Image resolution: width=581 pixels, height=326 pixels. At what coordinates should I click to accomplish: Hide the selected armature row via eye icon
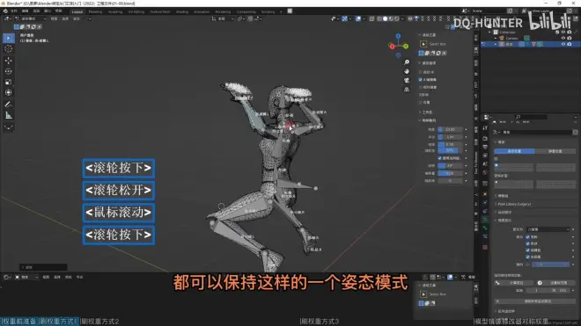click(x=563, y=44)
